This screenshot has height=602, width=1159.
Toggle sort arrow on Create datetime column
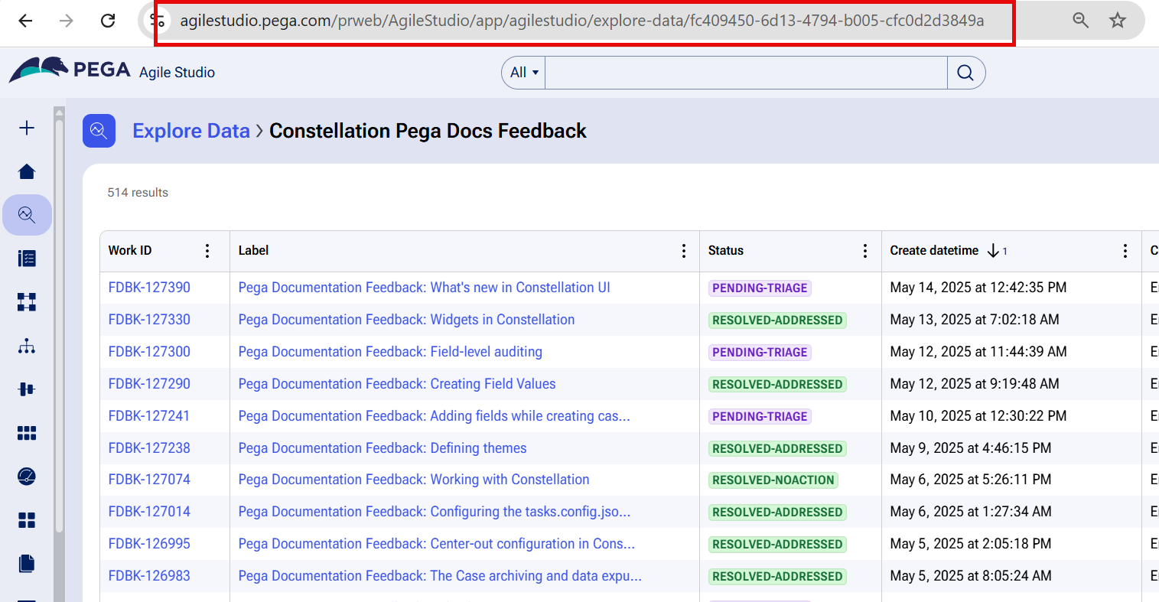(x=993, y=251)
